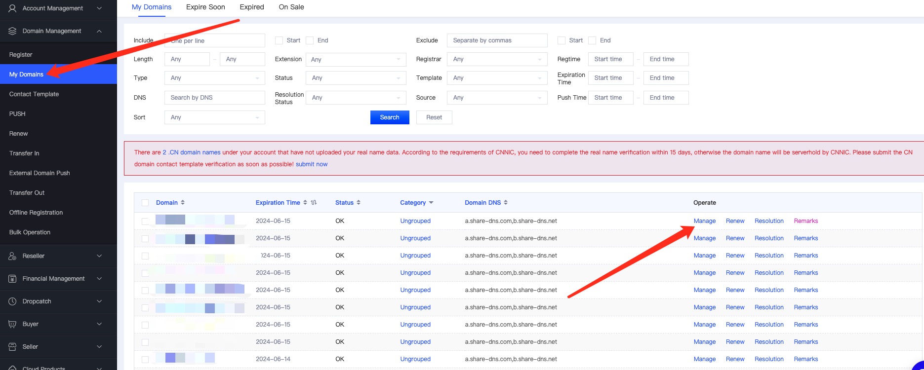Open the Registrar dropdown
The image size is (924, 370).
click(x=497, y=59)
